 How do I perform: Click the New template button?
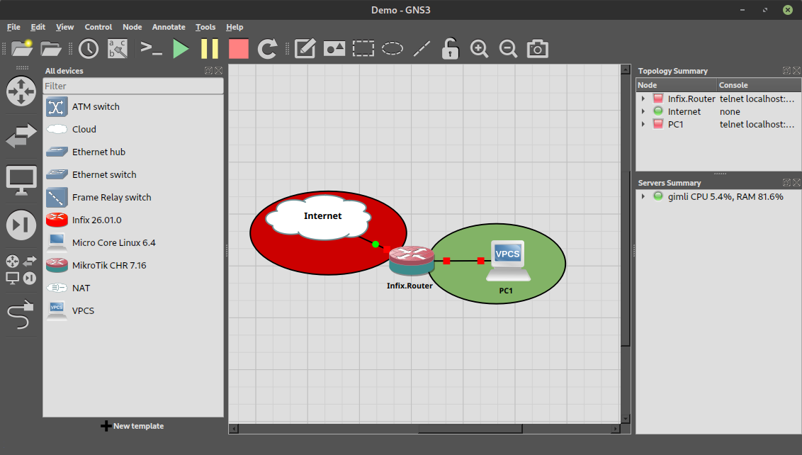[x=132, y=426]
